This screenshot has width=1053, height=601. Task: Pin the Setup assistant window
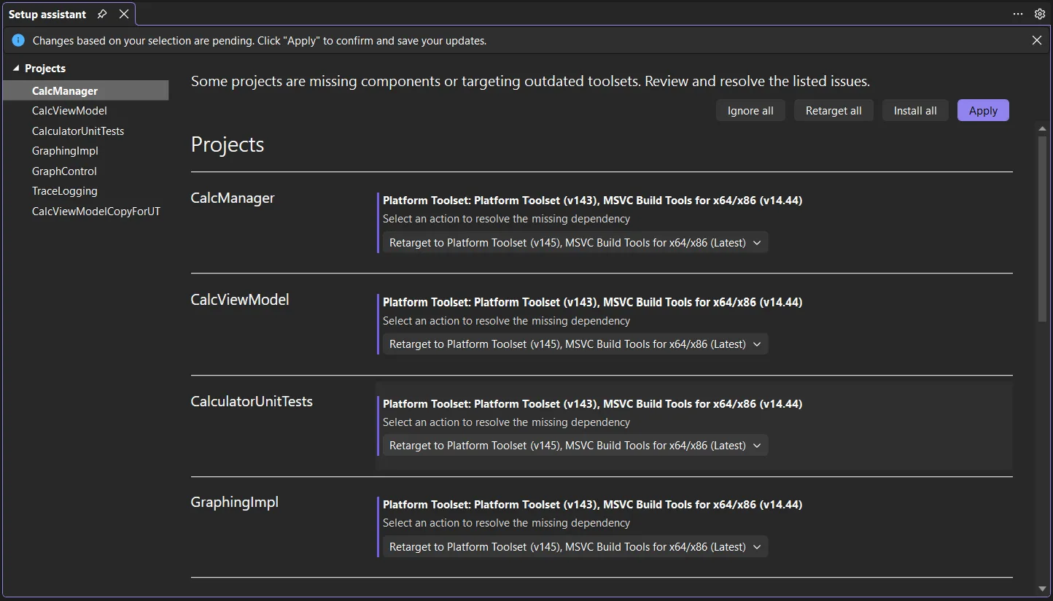(x=101, y=13)
